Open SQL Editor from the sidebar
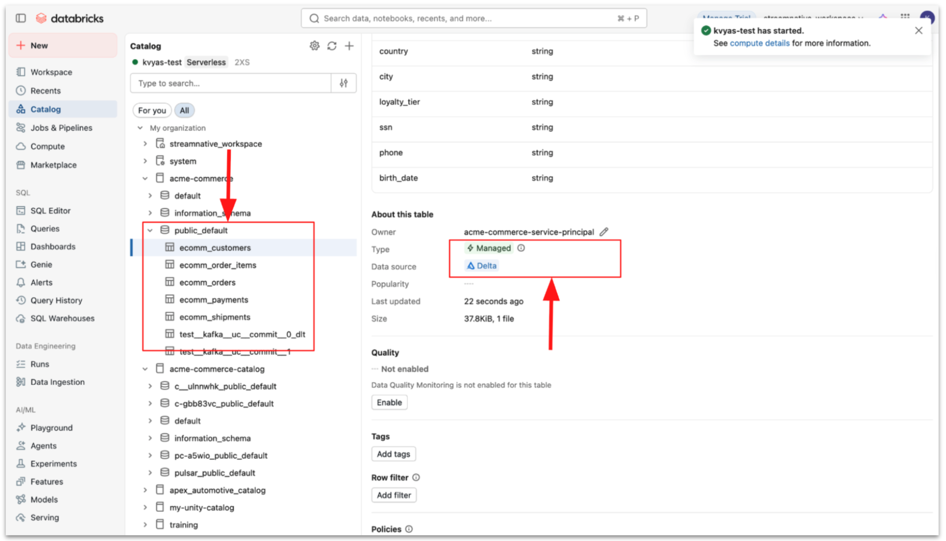Image resolution: width=946 pixels, height=541 pixels. [50, 210]
